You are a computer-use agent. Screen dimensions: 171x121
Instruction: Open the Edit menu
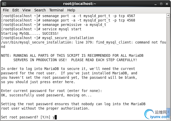[15, 10]
